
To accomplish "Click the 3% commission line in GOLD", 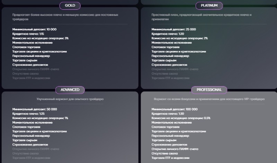I will 40,38.
